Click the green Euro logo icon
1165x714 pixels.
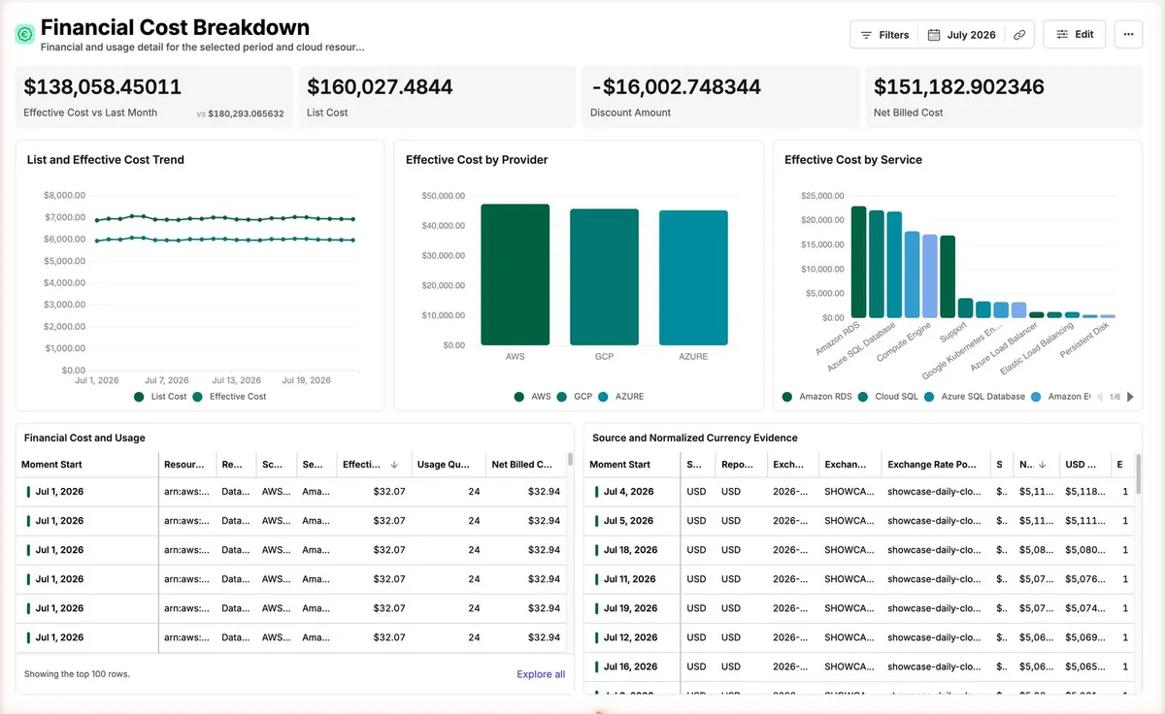coord(24,34)
